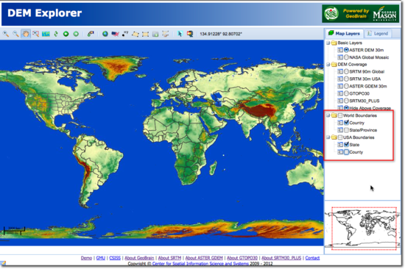
Task: Select the ASTER DEM 30m radio button
Action: [x=346, y=50]
